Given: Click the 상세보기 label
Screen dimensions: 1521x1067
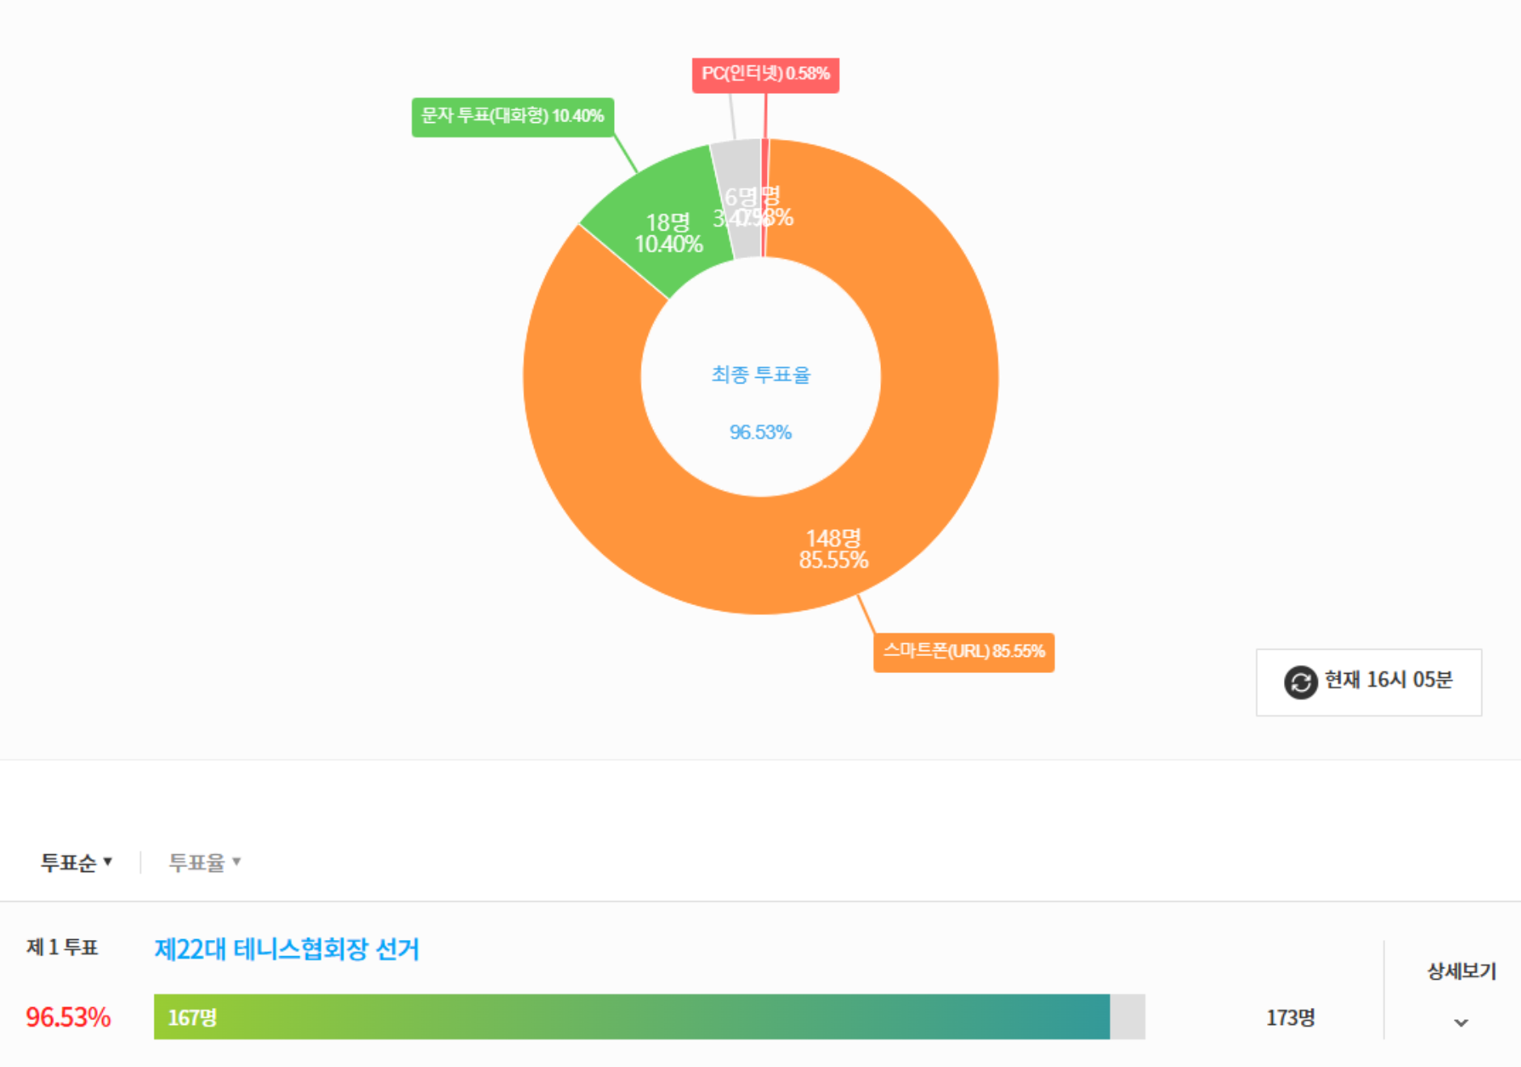Looking at the screenshot, I should point(1461,971).
